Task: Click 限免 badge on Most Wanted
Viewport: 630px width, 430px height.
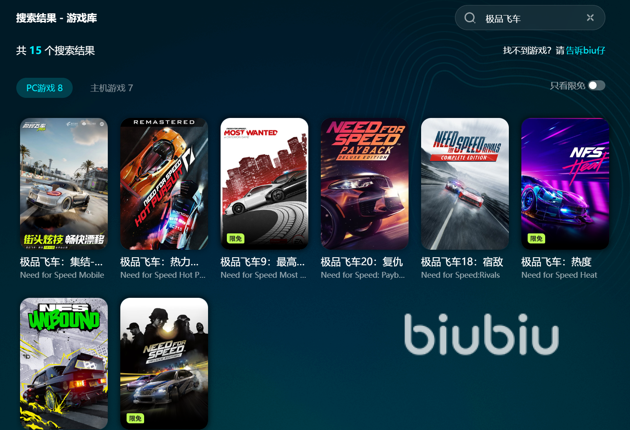Action: pos(235,238)
